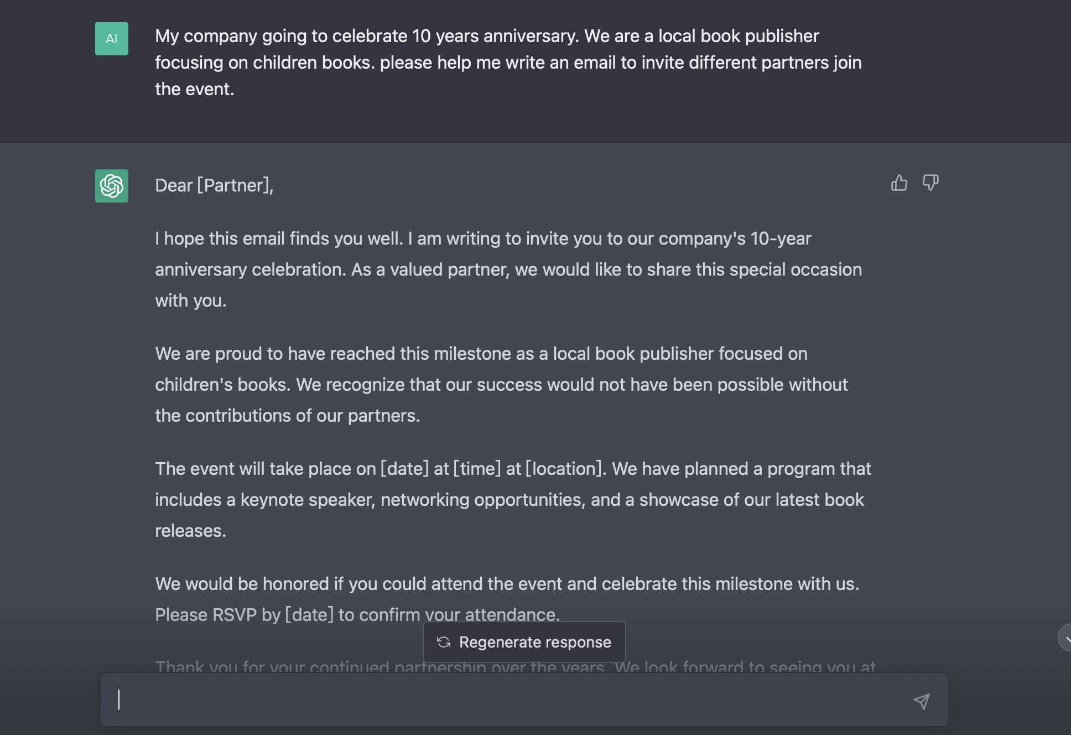Click the "Dear [Partner]," greeting line

click(x=214, y=185)
